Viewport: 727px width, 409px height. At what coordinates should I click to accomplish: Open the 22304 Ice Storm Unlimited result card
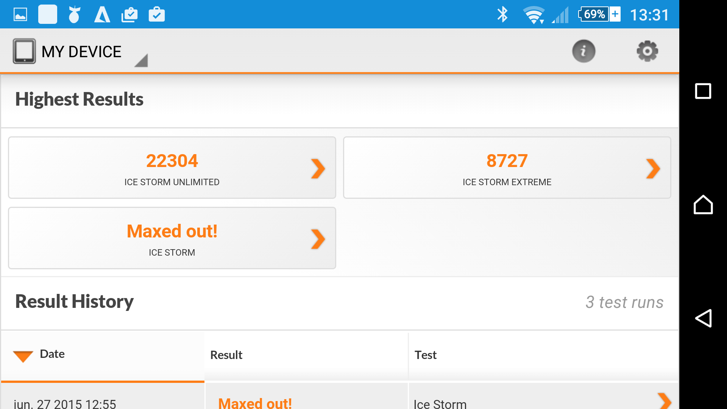pos(172,167)
